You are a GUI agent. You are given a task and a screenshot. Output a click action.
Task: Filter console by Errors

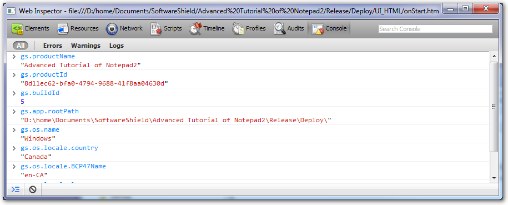click(x=53, y=46)
